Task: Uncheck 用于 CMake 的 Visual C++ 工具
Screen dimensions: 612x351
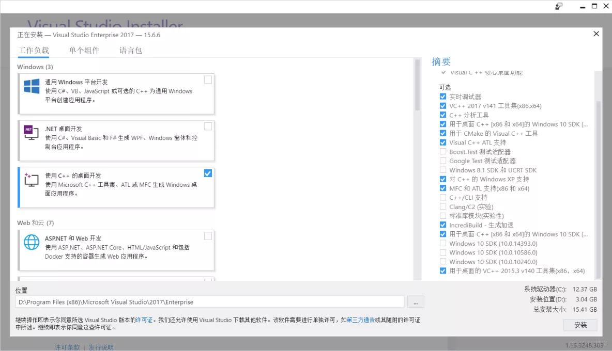Action: [x=442, y=133]
